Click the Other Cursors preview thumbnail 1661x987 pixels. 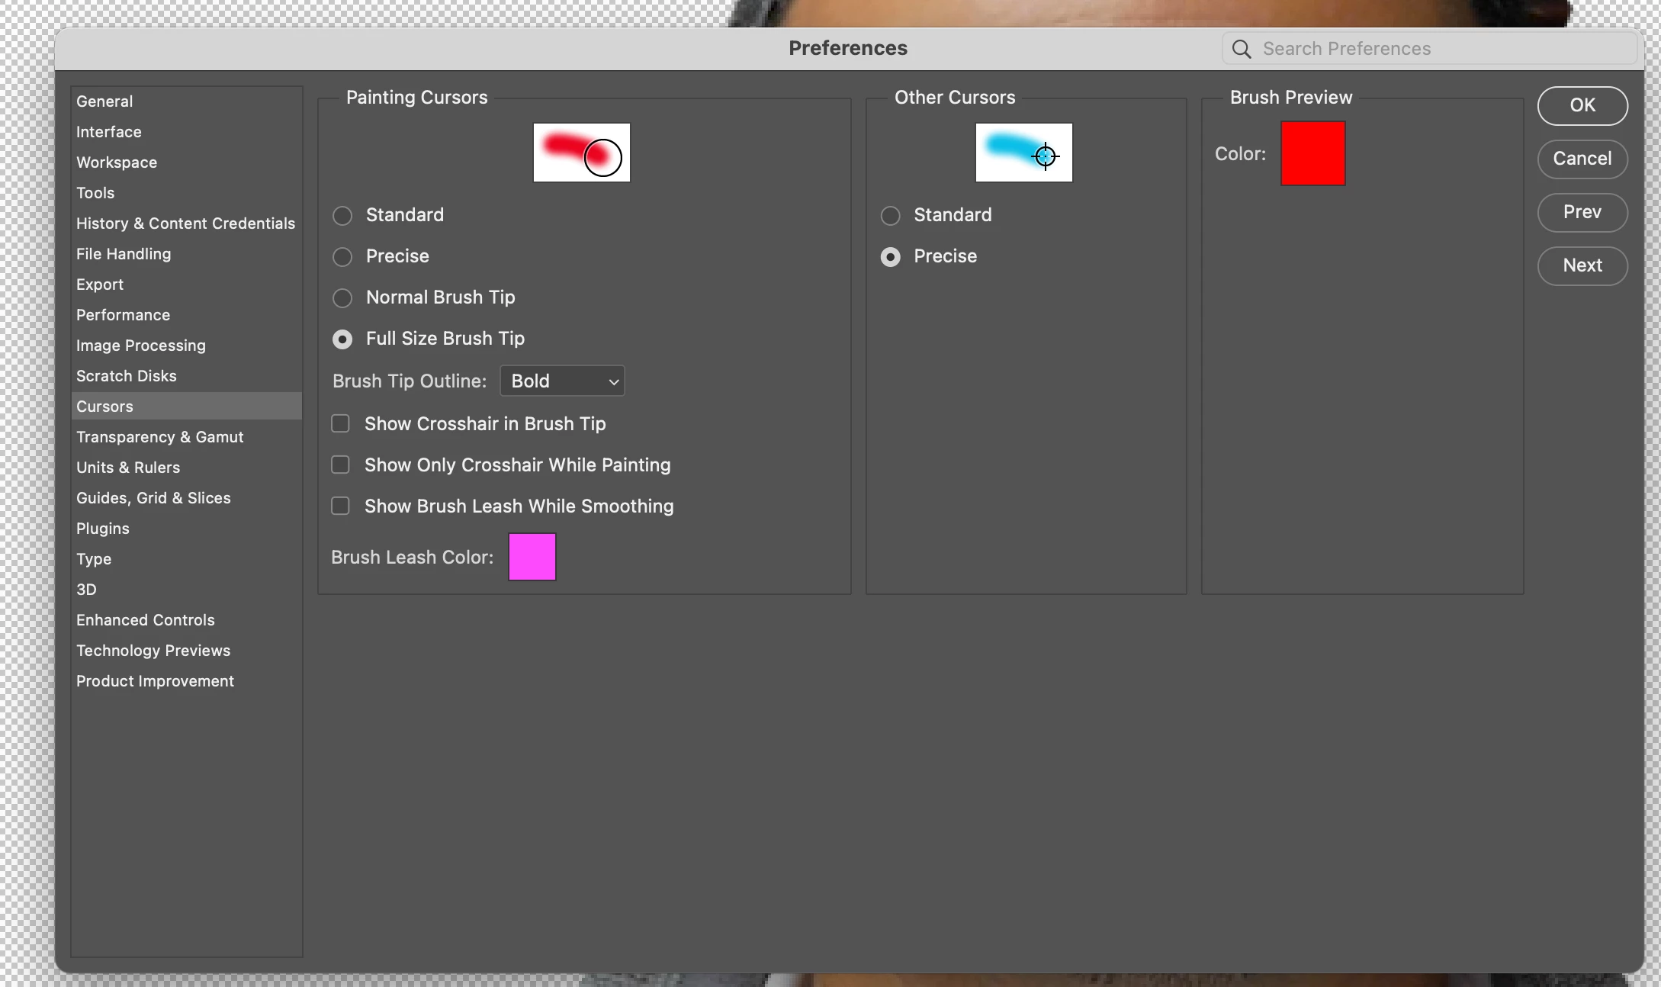(1023, 153)
